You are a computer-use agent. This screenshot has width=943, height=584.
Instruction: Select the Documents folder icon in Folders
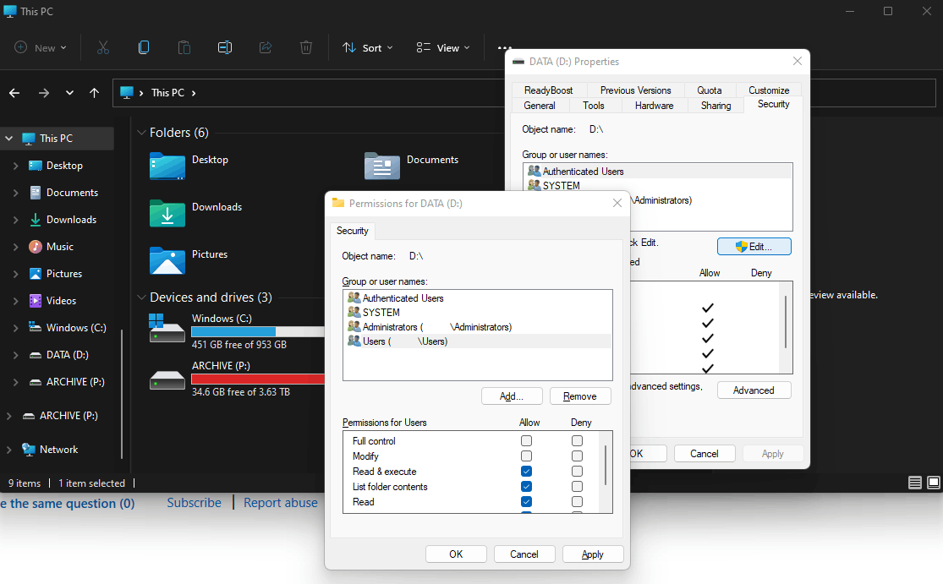pyautogui.click(x=382, y=166)
